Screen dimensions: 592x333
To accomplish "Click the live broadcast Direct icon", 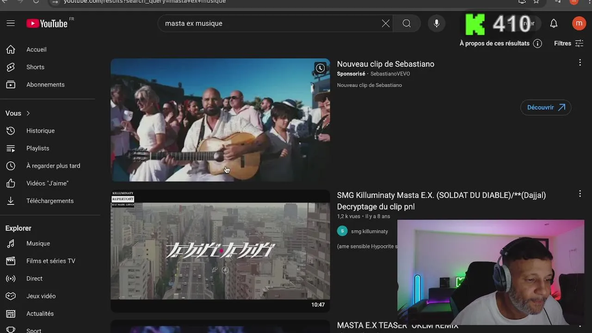I will [11, 279].
